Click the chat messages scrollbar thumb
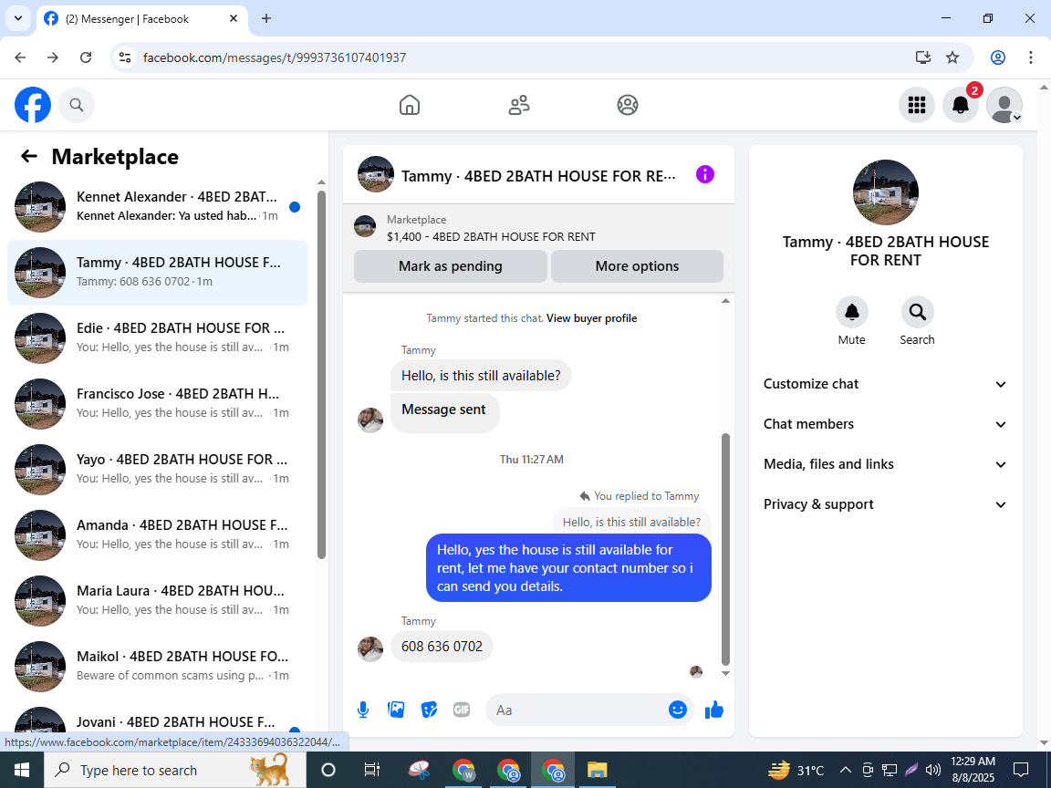Screen dimensions: 1051x788 coord(725,549)
